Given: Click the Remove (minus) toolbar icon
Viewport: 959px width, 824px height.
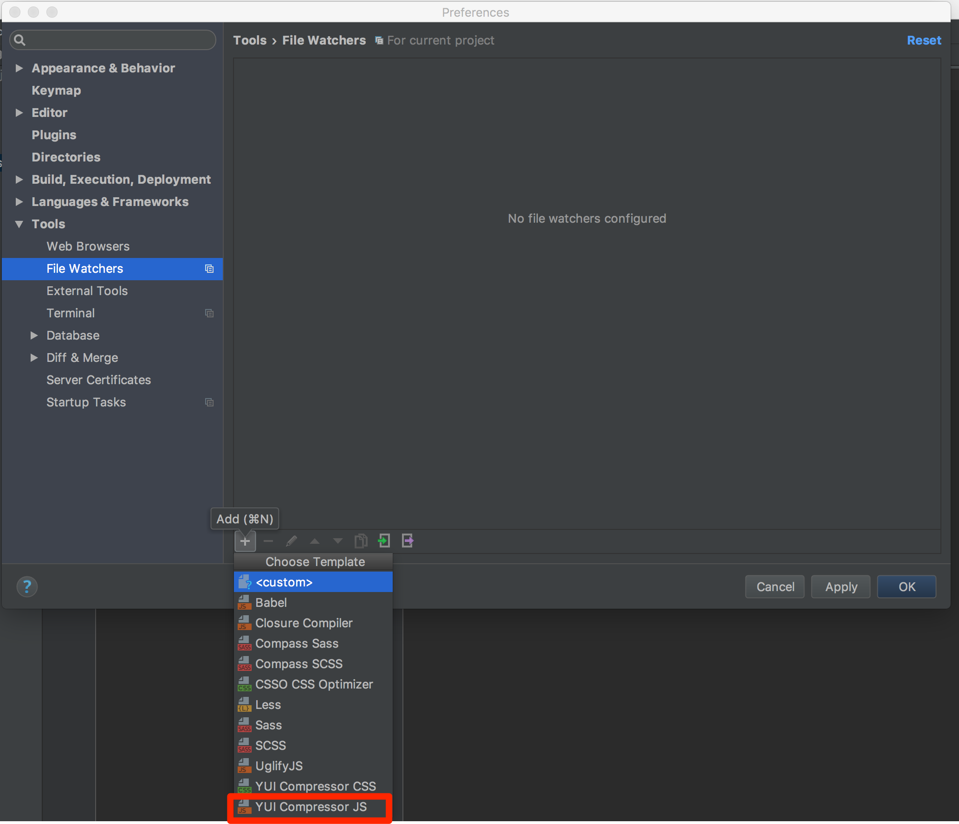Looking at the screenshot, I should point(268,541).
